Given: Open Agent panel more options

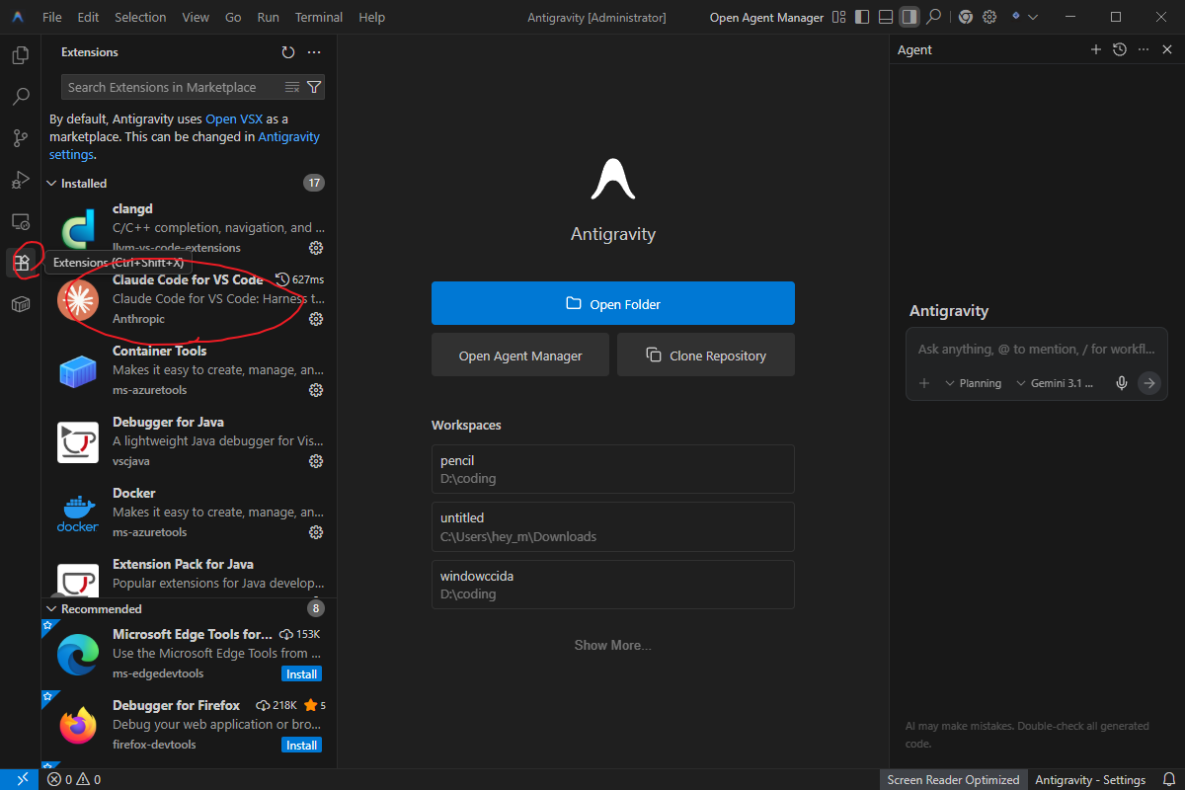Looking at the screenshot, I should 1144,49.
